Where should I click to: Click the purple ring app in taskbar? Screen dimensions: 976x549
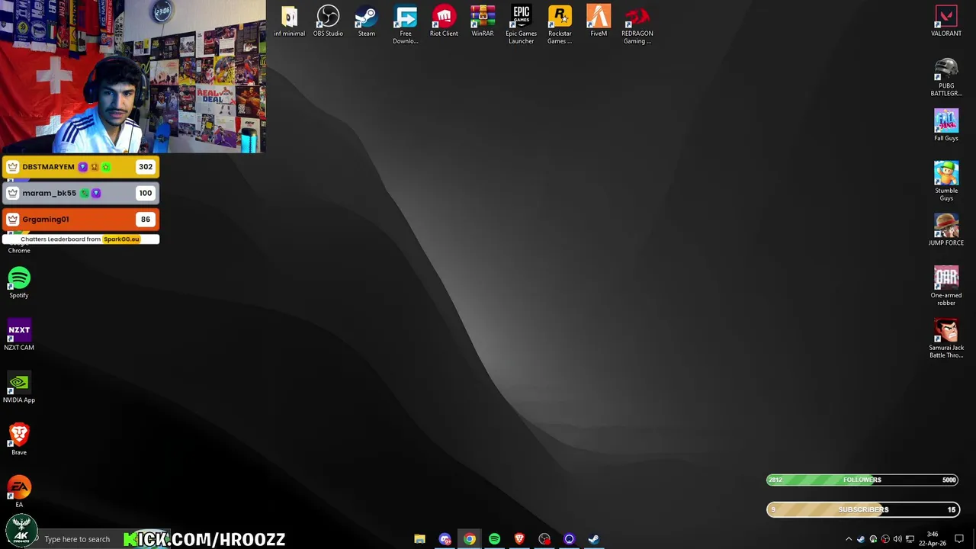coord(569,539)
